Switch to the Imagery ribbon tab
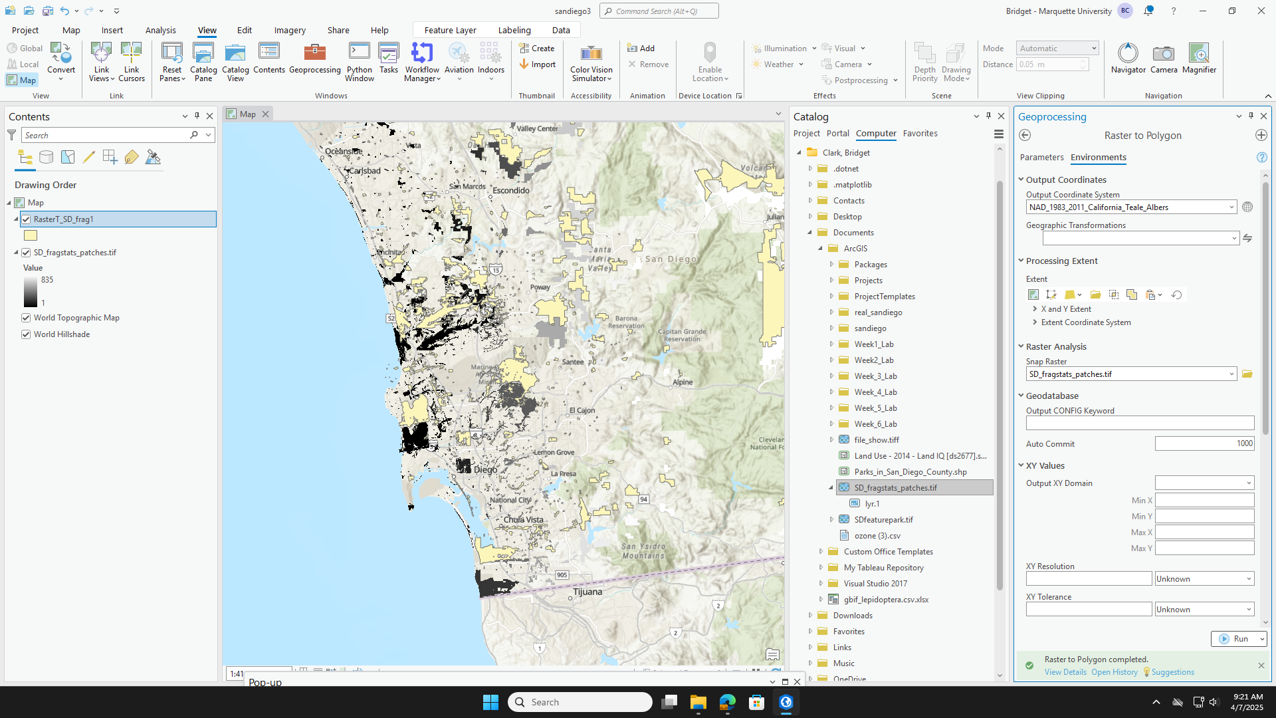The height and width of the screenshot is (718, 1276). [x=289, y=30]
